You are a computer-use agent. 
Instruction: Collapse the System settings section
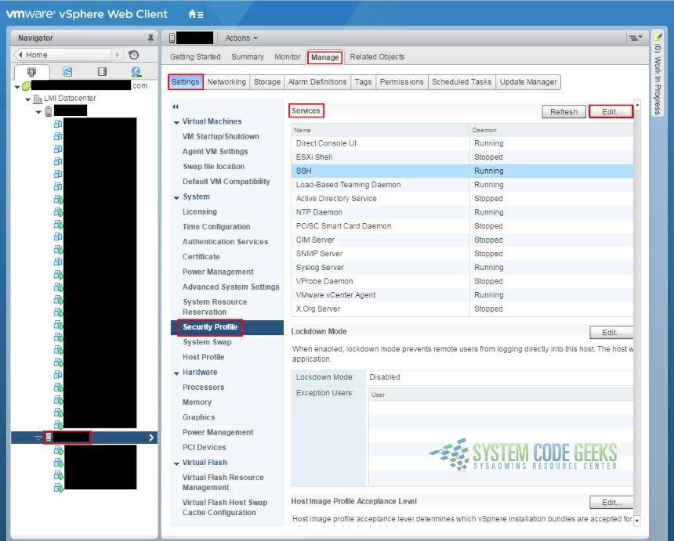click(176, 198)
